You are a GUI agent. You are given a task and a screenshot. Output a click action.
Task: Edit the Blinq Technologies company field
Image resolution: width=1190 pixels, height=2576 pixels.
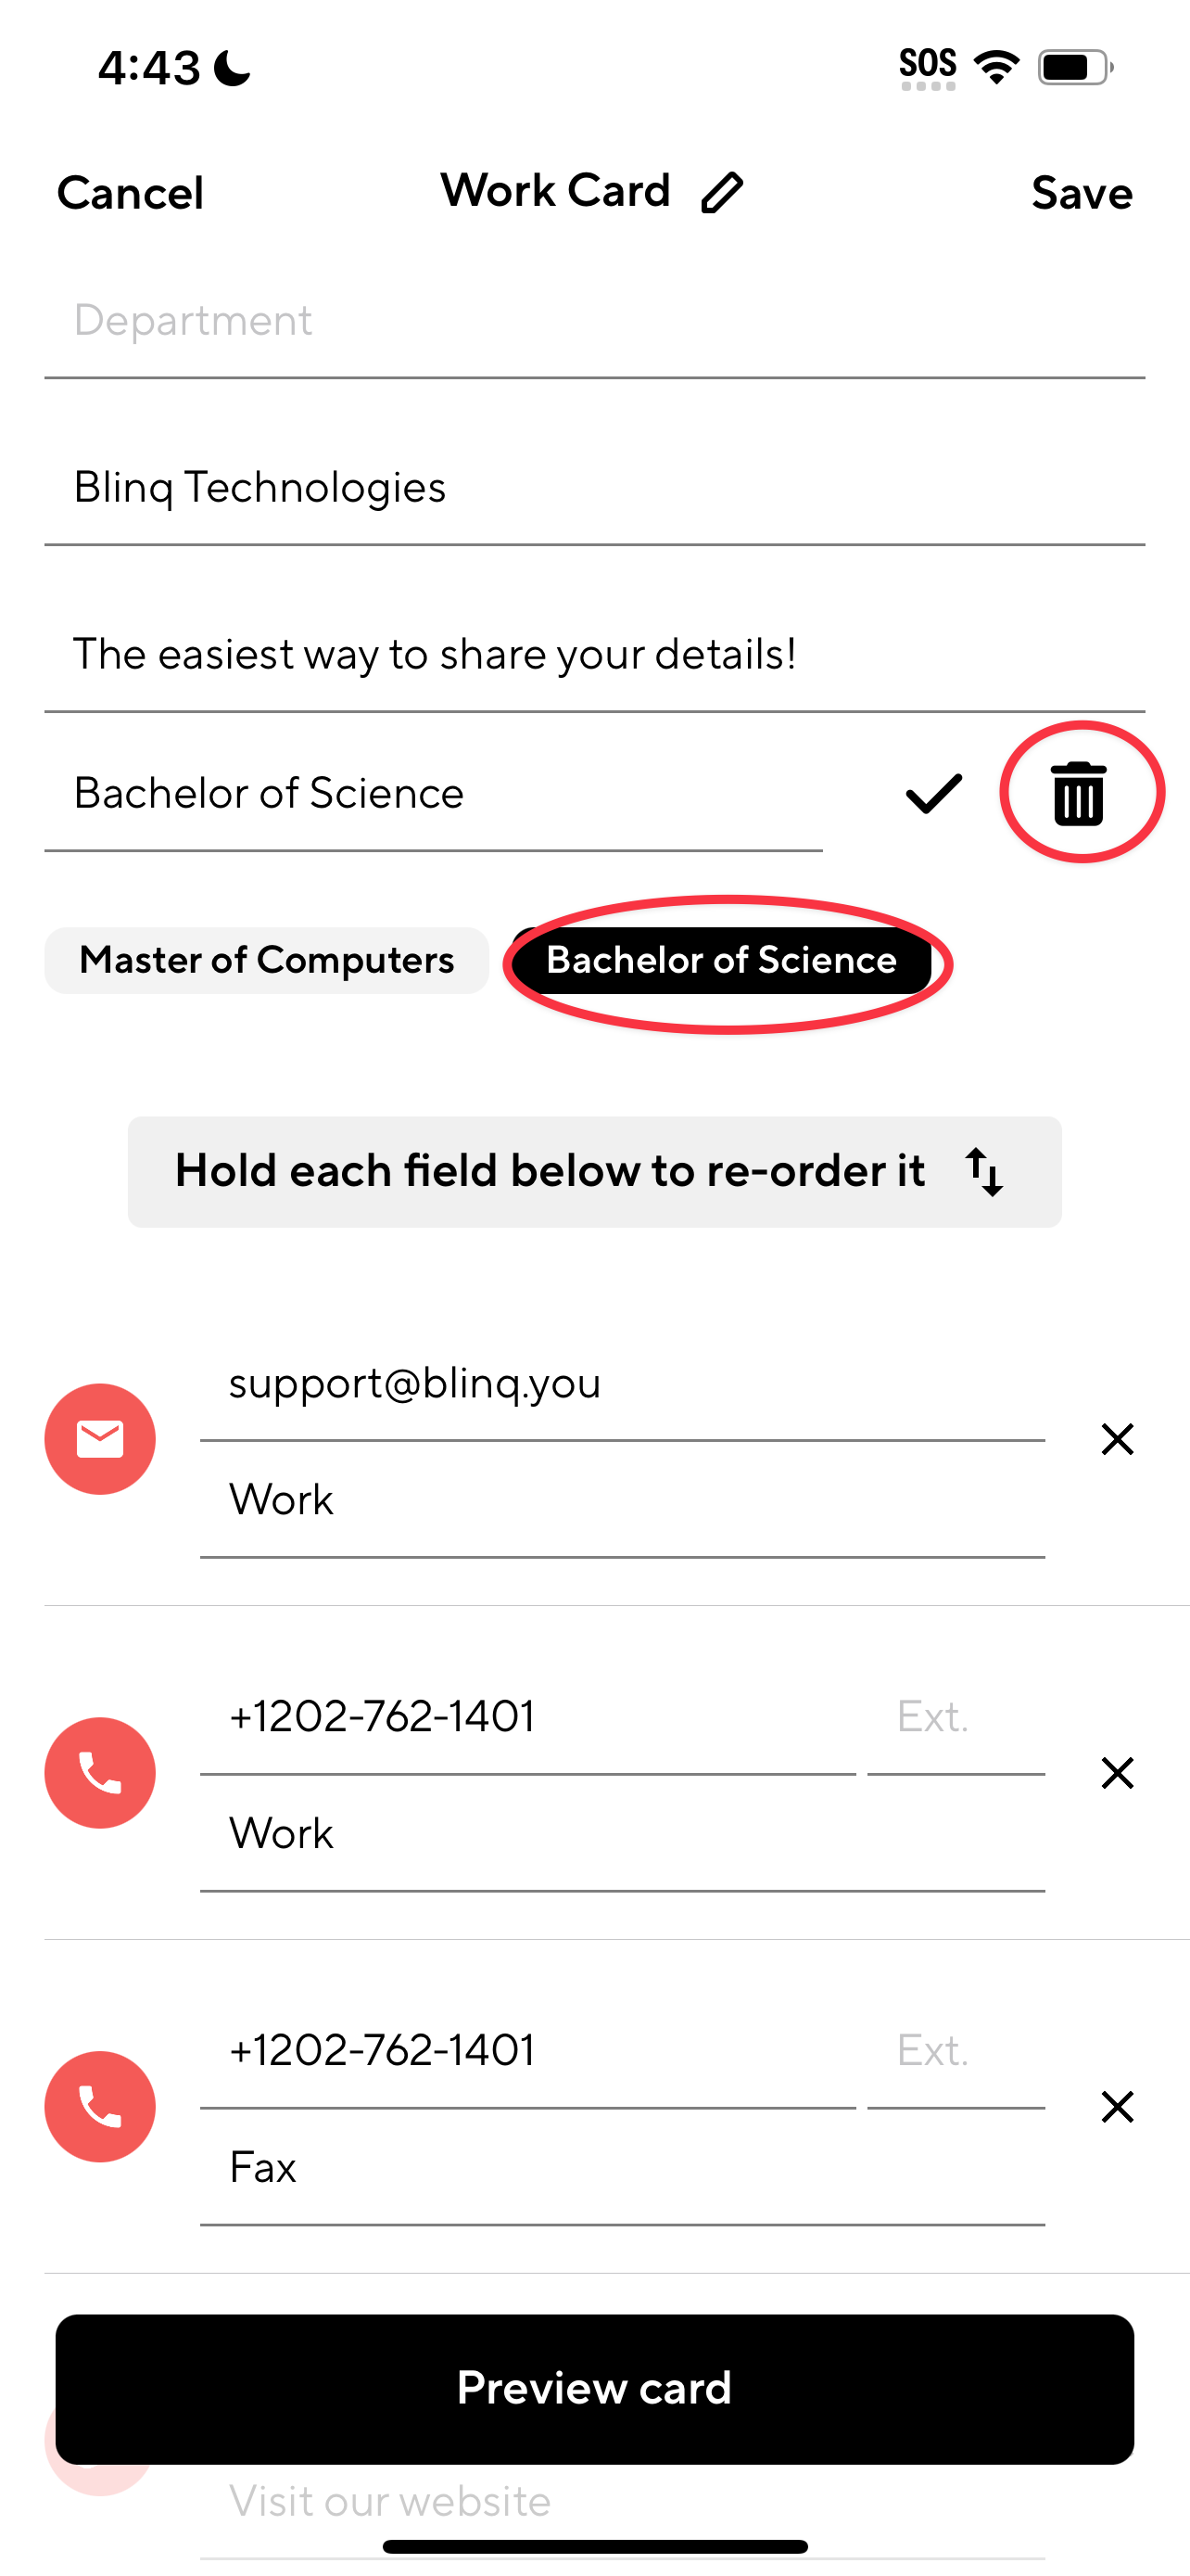(594, 488)
